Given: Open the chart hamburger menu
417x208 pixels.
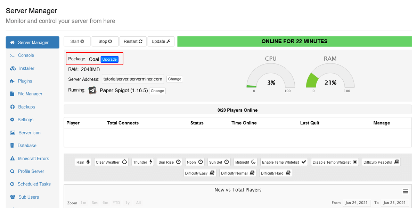Looking at the screenshot, I should (x=405, y=191).
